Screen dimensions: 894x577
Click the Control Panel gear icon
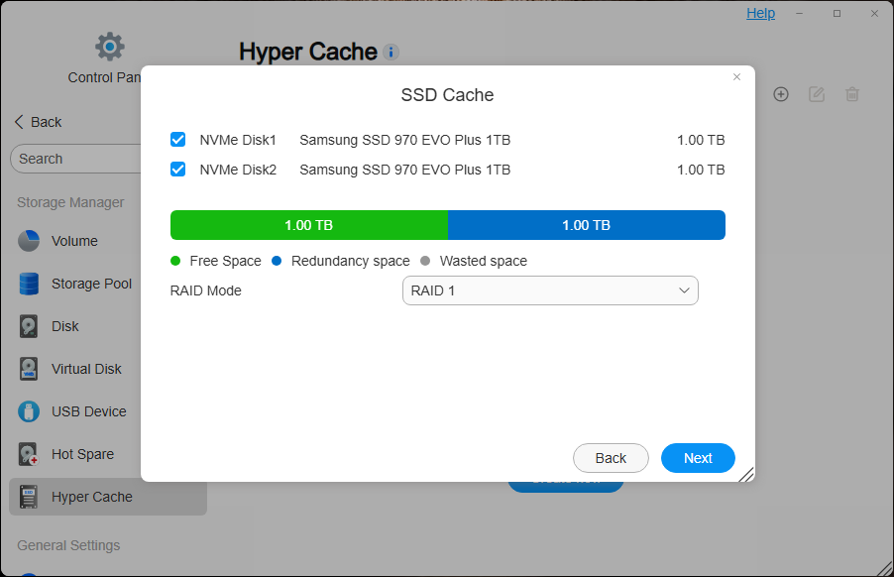click(109, 46)
